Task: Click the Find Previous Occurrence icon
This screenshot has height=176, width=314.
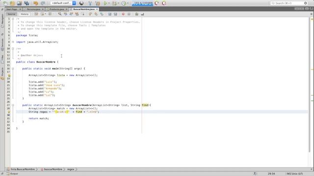Action: tap(65, 14)
